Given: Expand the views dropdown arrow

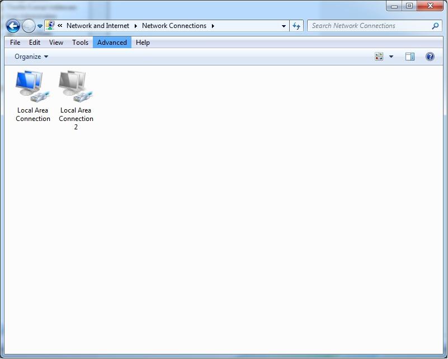Looking at the screenshot, I should coord(390,56).
